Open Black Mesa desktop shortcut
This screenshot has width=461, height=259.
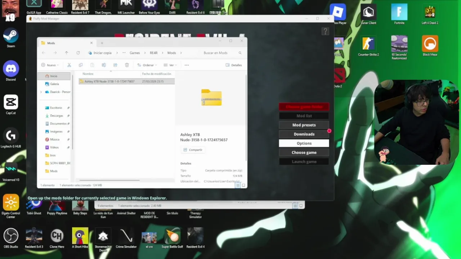point(430,46)
